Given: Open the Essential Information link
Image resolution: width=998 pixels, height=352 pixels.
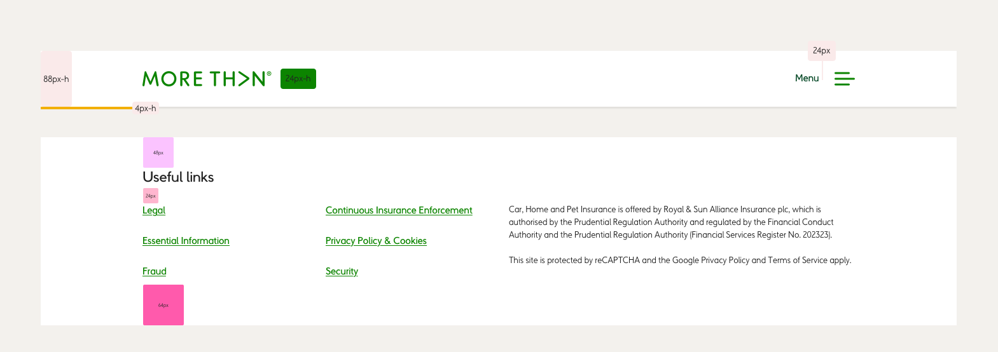Looking at the screenshot, I should (186, 241).
